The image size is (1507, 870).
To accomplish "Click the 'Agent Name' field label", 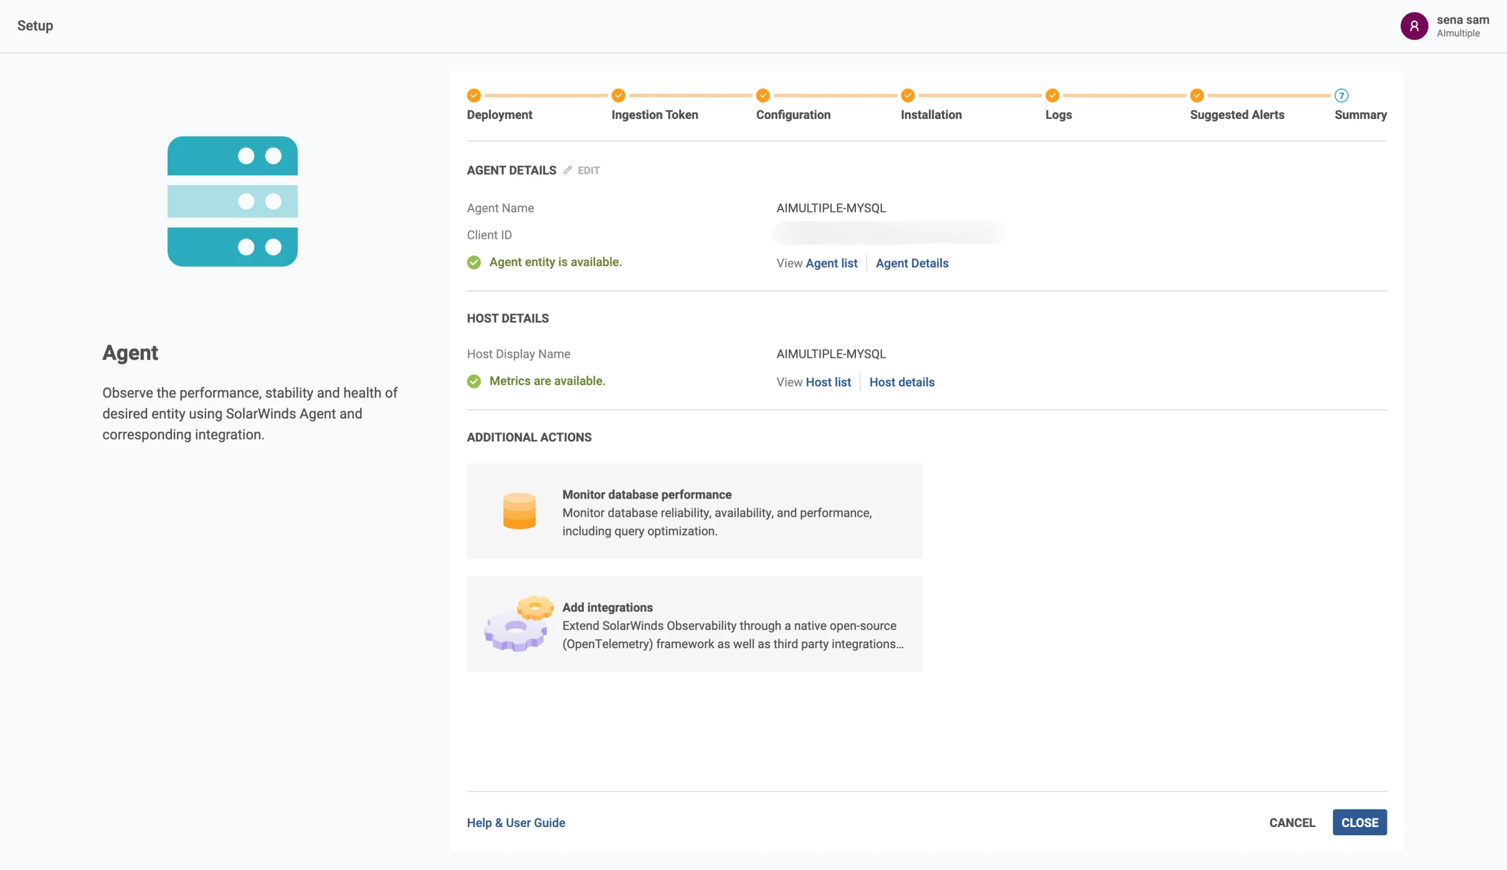I will pyautogui.click(x=500, y=208).
